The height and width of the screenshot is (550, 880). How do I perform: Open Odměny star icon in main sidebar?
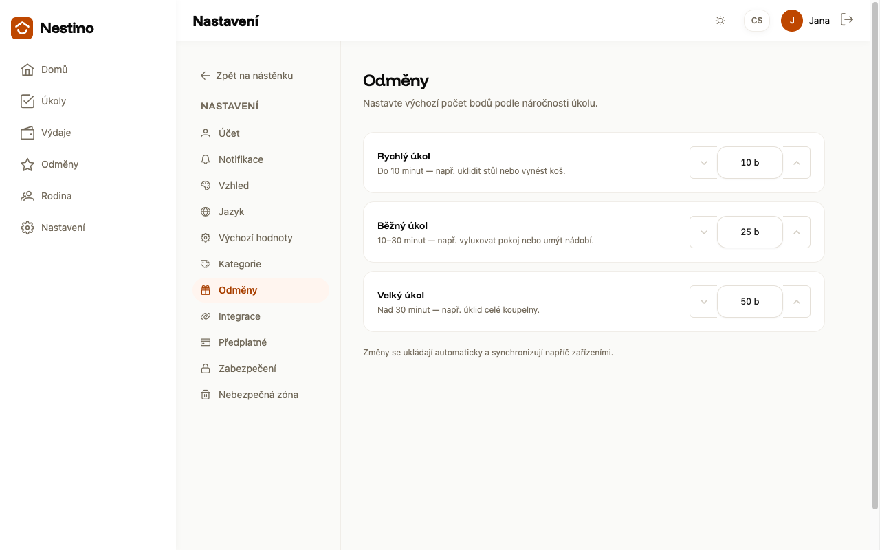(x=27, y=164)
